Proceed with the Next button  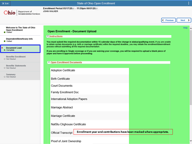[x=184, y=20]
